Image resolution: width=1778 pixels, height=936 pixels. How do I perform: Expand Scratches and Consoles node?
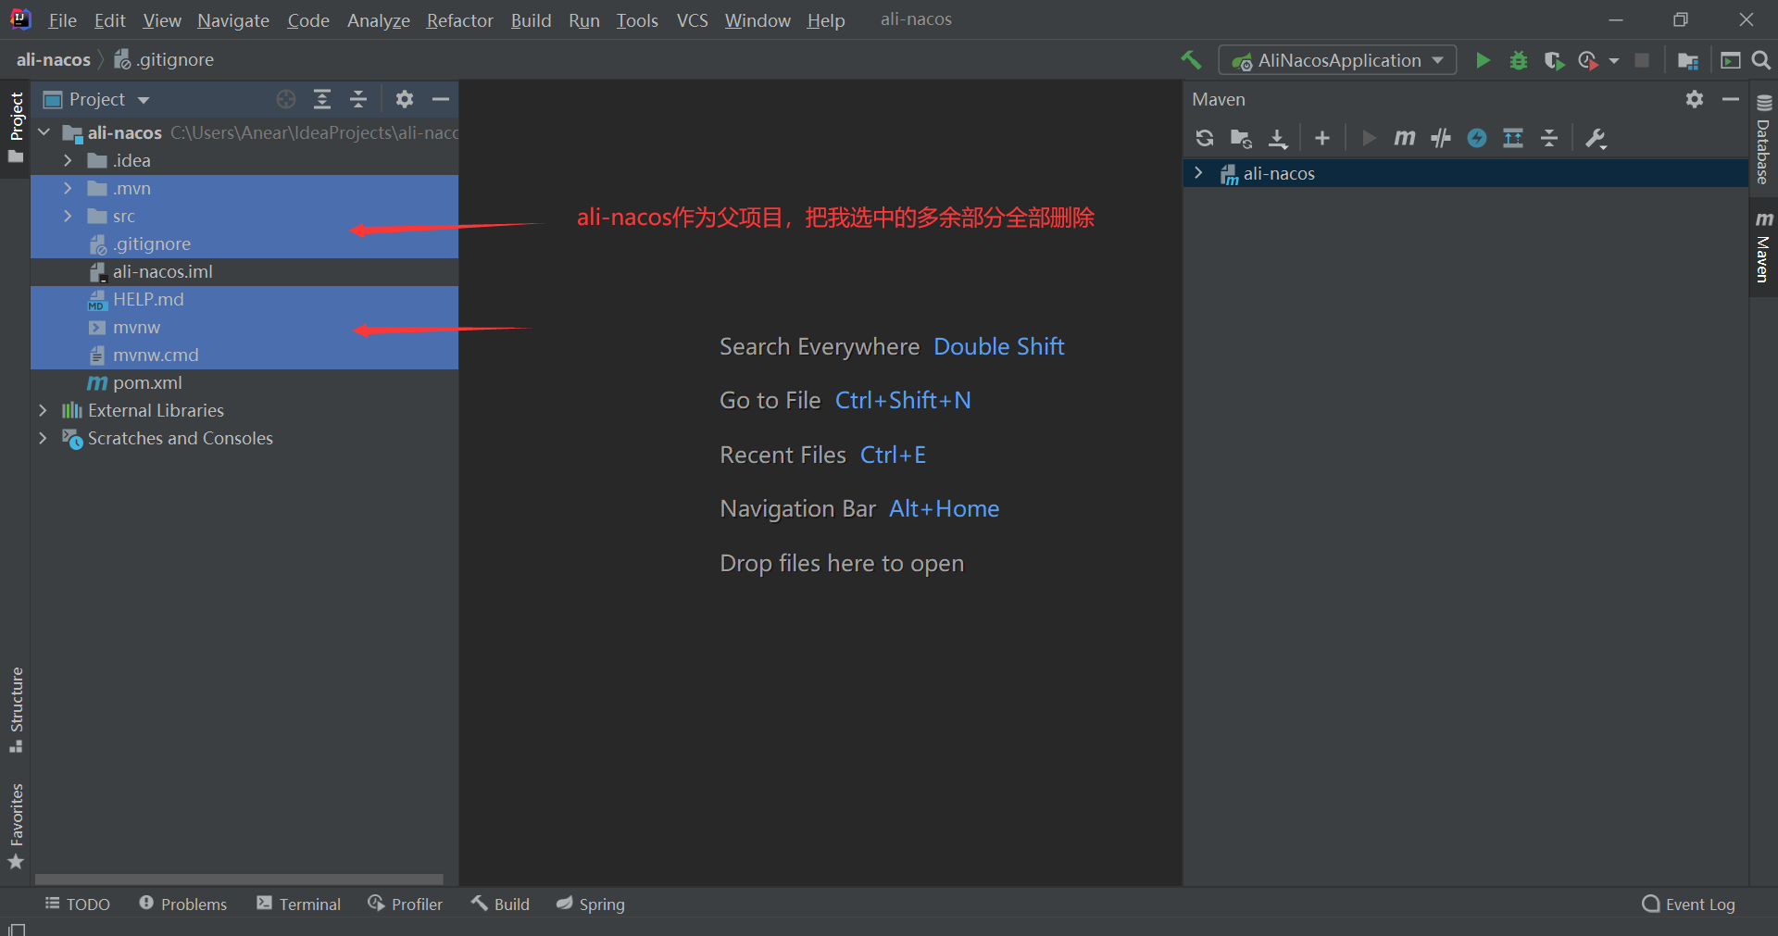tap(44, 438)
